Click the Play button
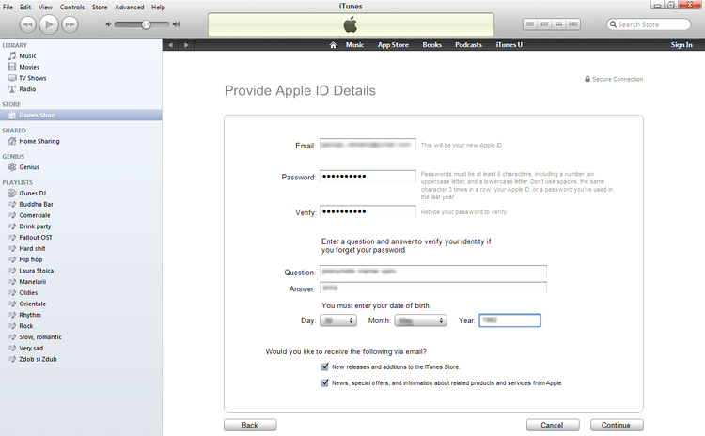705x436 pixels. point(49,24)
